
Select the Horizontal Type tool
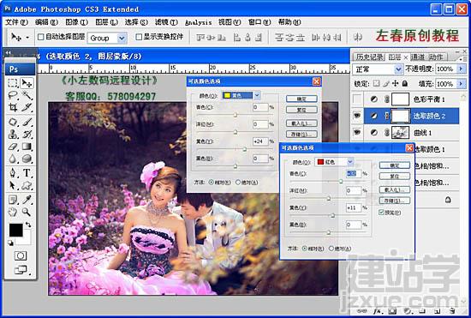(27, 173)
